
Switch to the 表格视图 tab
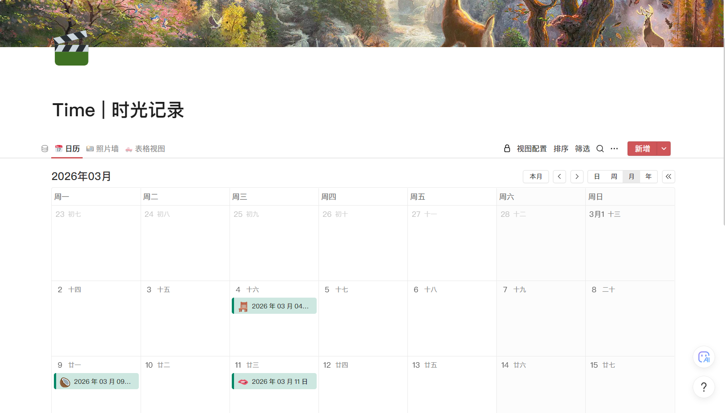click(x=146, y=149)
